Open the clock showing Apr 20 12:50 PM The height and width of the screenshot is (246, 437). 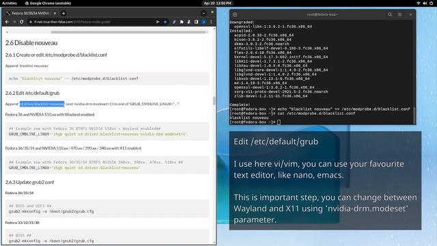coord(217,3)
